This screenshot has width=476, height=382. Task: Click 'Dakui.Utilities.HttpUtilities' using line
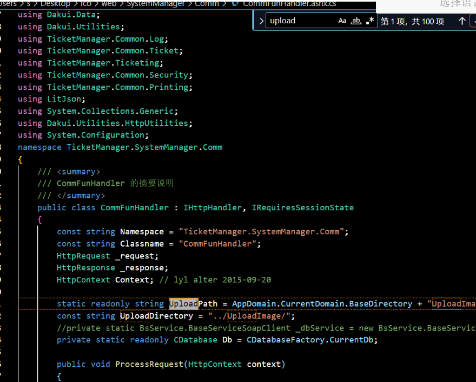coord(117,123)
